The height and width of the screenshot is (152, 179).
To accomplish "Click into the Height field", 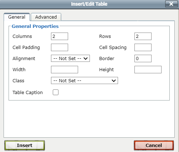I will click(148, 69).
